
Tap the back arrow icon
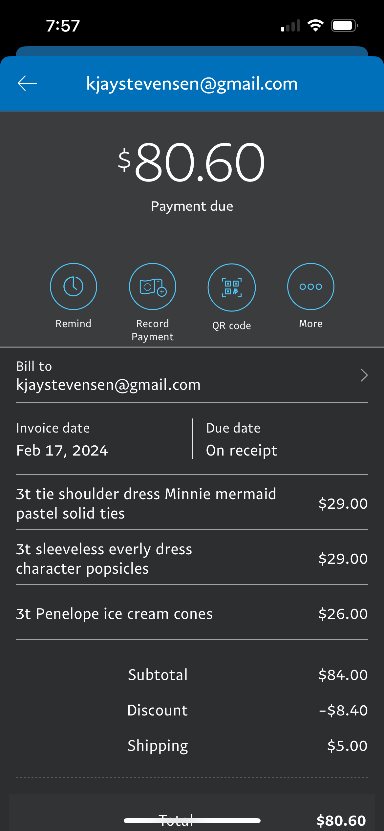point(27,83)
